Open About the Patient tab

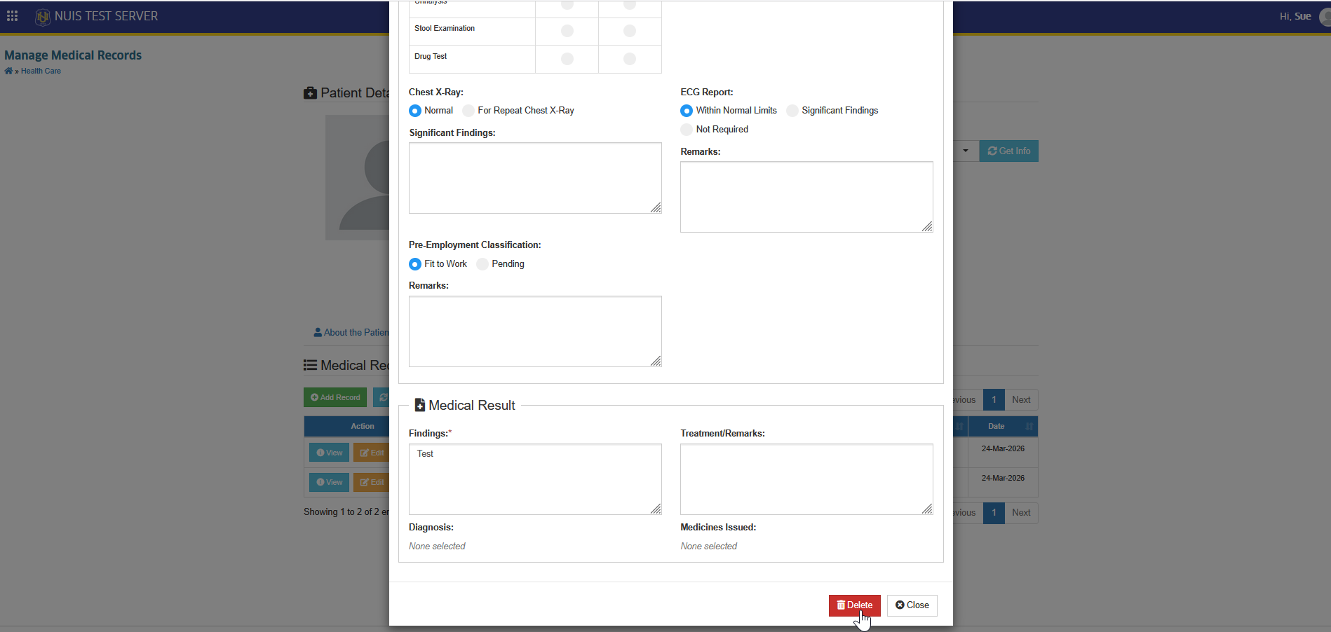351,333
